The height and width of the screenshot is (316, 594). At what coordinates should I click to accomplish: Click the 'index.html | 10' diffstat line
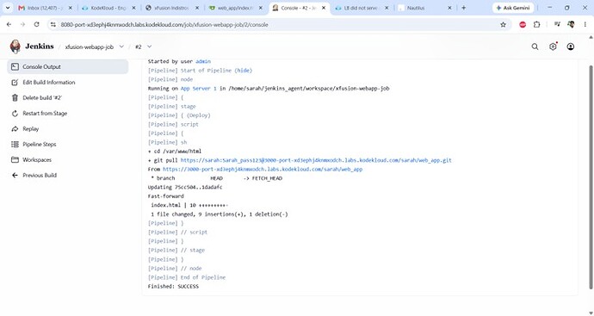point(189,206)
